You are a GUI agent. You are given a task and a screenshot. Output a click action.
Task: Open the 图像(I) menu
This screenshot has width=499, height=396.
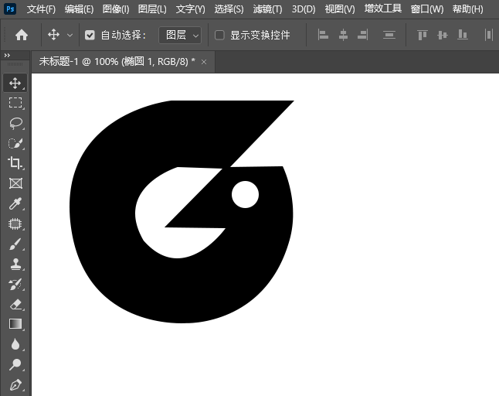(116, 9)
